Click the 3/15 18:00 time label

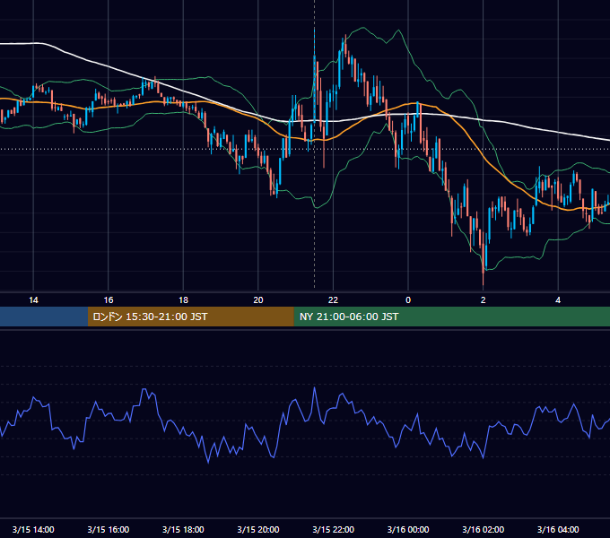(x=183, y=529)
